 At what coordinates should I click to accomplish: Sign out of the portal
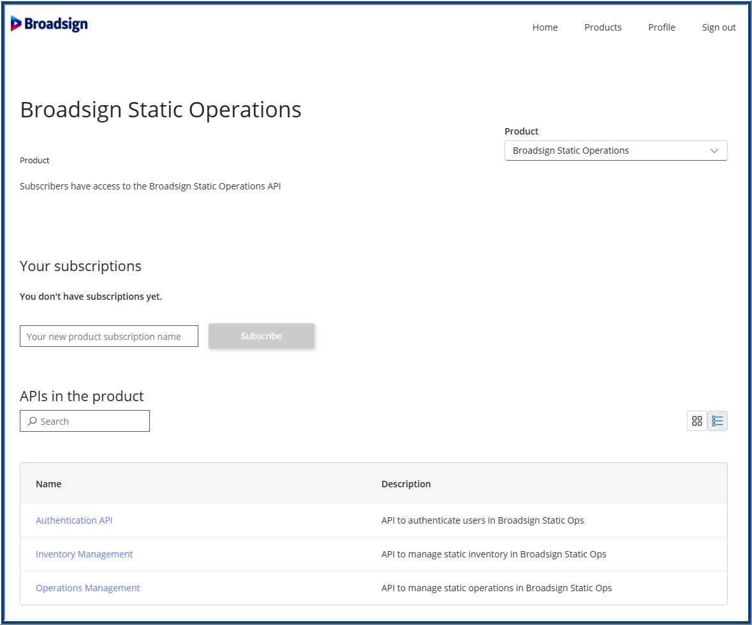(719, 27)
